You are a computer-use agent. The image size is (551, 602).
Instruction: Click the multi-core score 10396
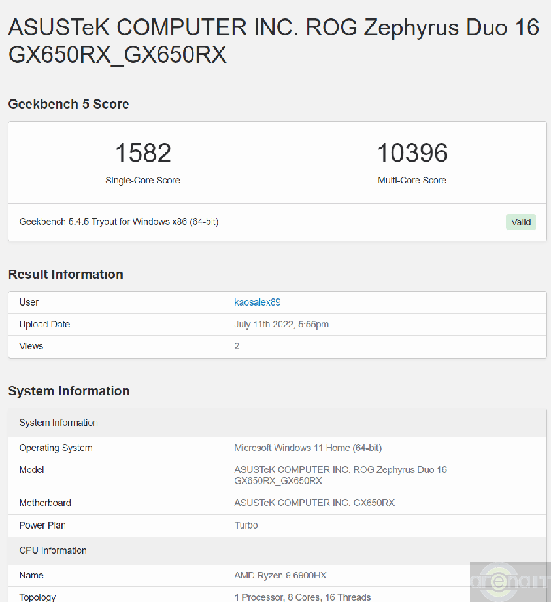point(412,153)
